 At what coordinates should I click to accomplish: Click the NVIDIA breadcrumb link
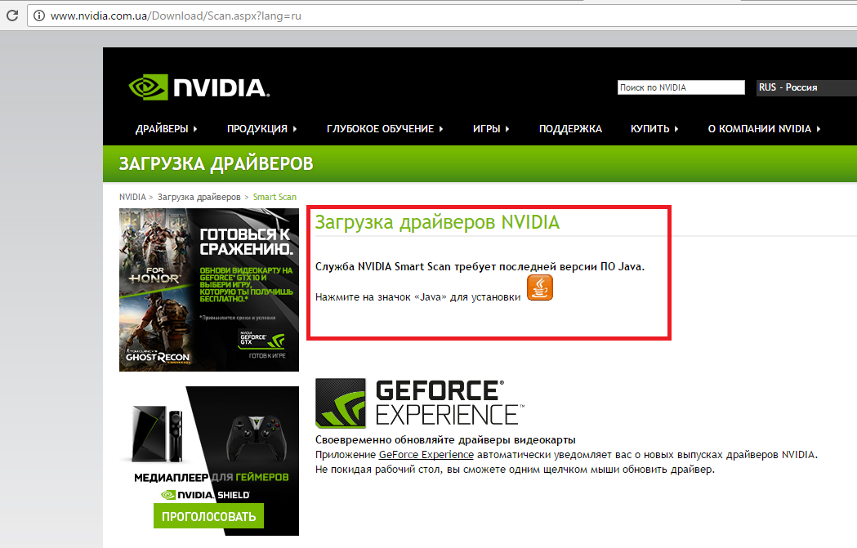tap(132, 197)
